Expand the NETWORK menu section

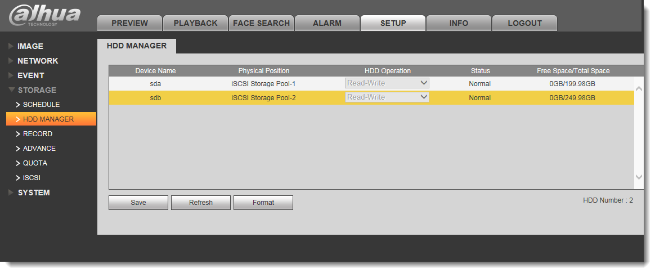[x=38, y=61]
